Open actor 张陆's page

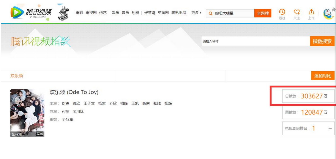click(157, 104)
